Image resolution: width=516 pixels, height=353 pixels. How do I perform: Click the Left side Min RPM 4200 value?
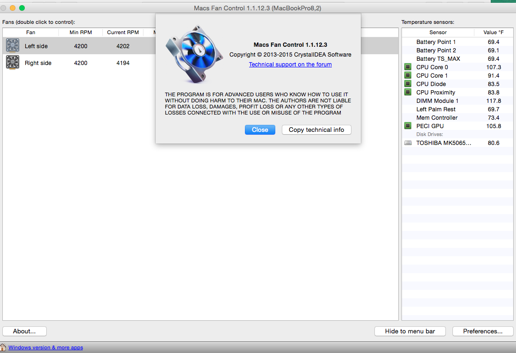[x=80, y=46]
